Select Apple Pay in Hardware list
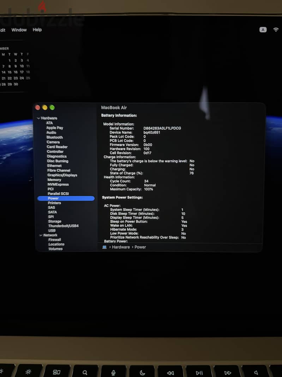The height and width of the screenshot is (377, 282). click(x=55, y=128)
